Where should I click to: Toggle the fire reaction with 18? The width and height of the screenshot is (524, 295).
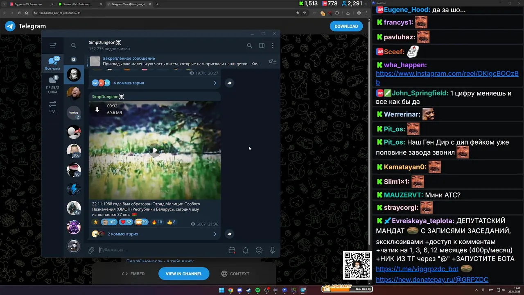click(x=157, y=222)
